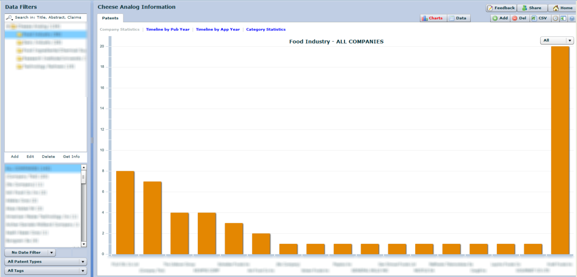
Task: Click Get Info below the folder tree
Action: (71, 157)
